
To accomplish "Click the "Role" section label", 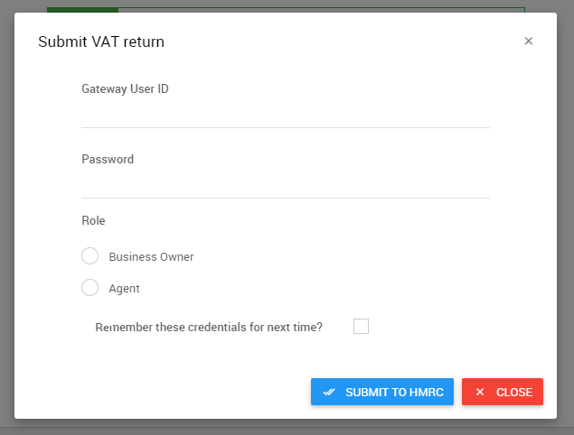I will click(93, 220).
